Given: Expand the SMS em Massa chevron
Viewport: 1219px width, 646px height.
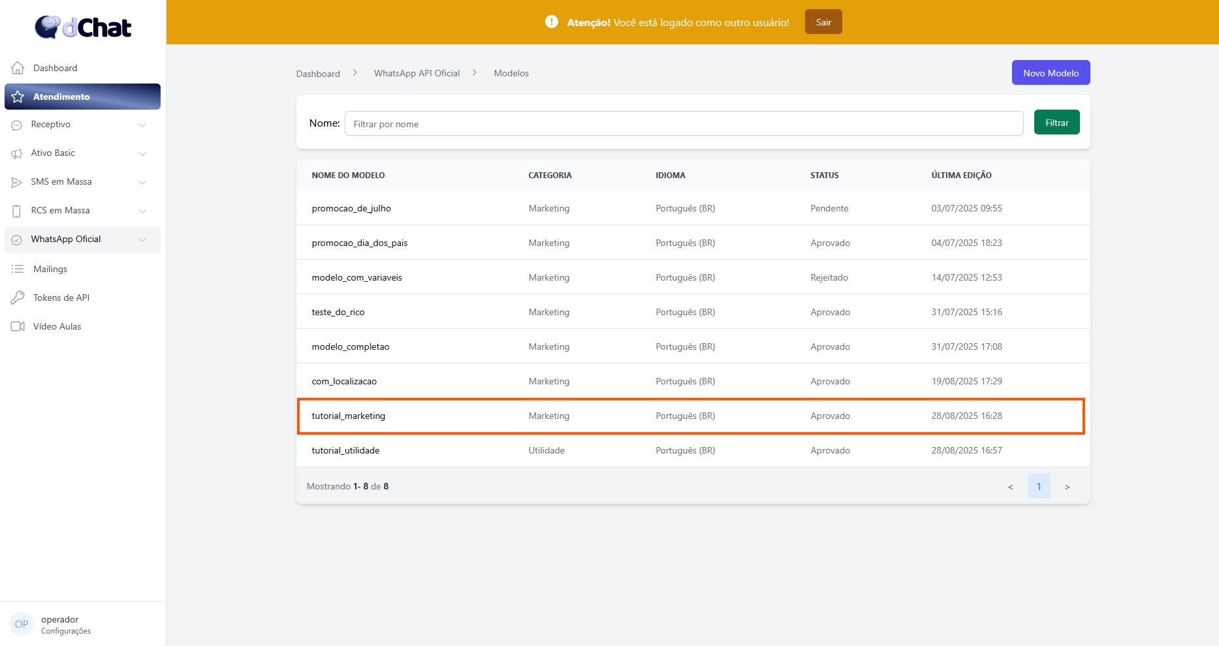Looking at the screenshot, I should point(142,182).
